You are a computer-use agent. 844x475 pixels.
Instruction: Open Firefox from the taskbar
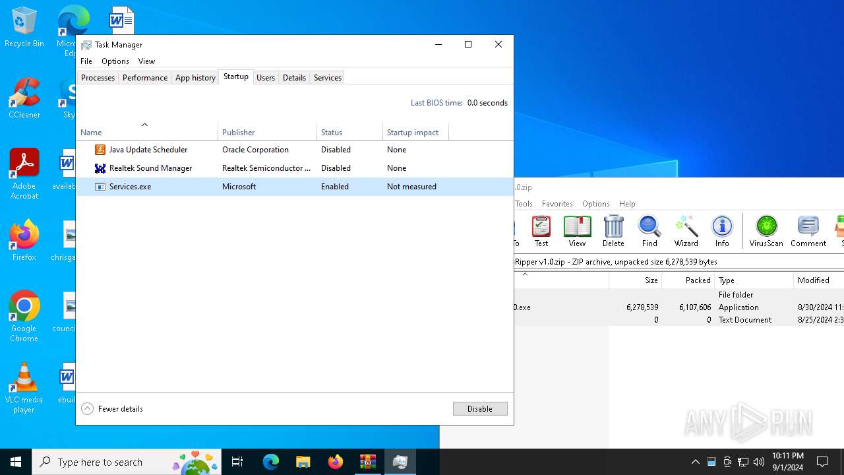tap(335, 462)
